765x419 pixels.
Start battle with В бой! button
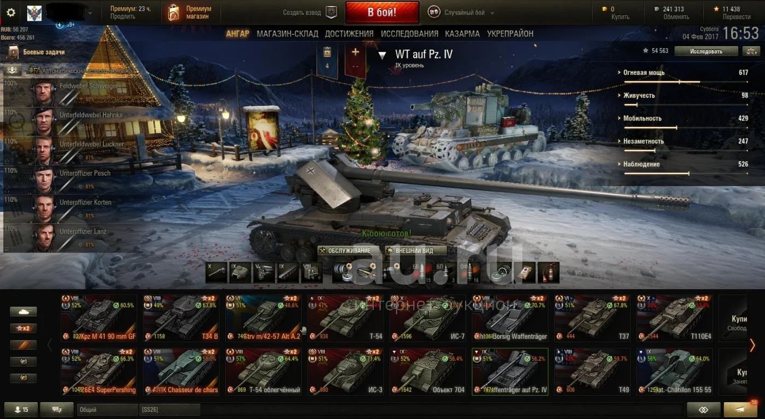coord(382,13)
